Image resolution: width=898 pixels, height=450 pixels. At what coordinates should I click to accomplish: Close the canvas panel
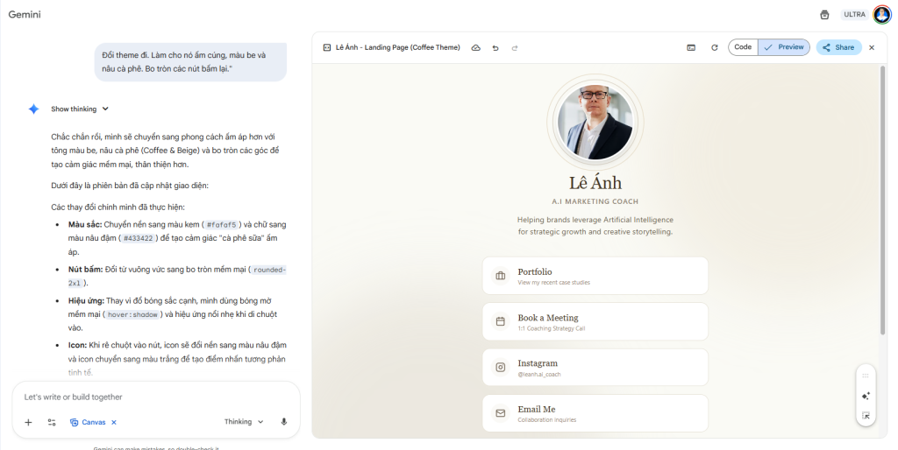click(x=872, y=47)
